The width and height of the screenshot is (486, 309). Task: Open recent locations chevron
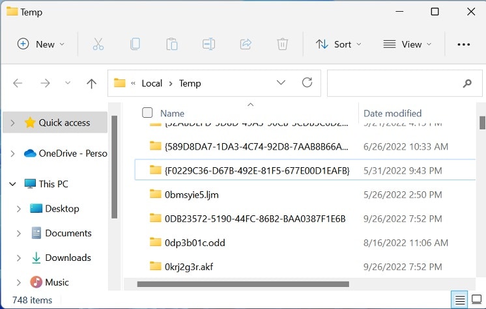pyautogui.click(x=68, y=83)
